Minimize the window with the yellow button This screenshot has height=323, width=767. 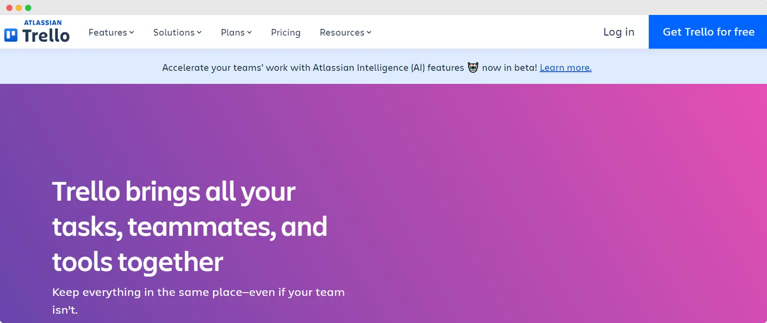pyautogui.click(x=18, y=7)
